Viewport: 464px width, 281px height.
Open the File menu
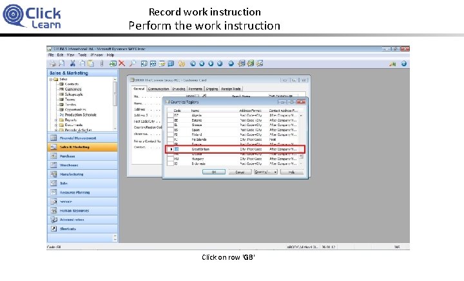pyautogui.click(x=51, y=55)
